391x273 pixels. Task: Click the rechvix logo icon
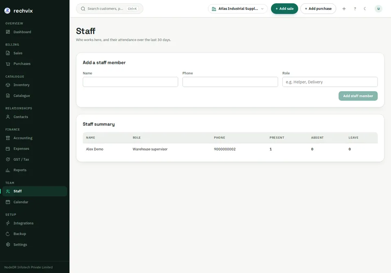[x=7, y=11]
